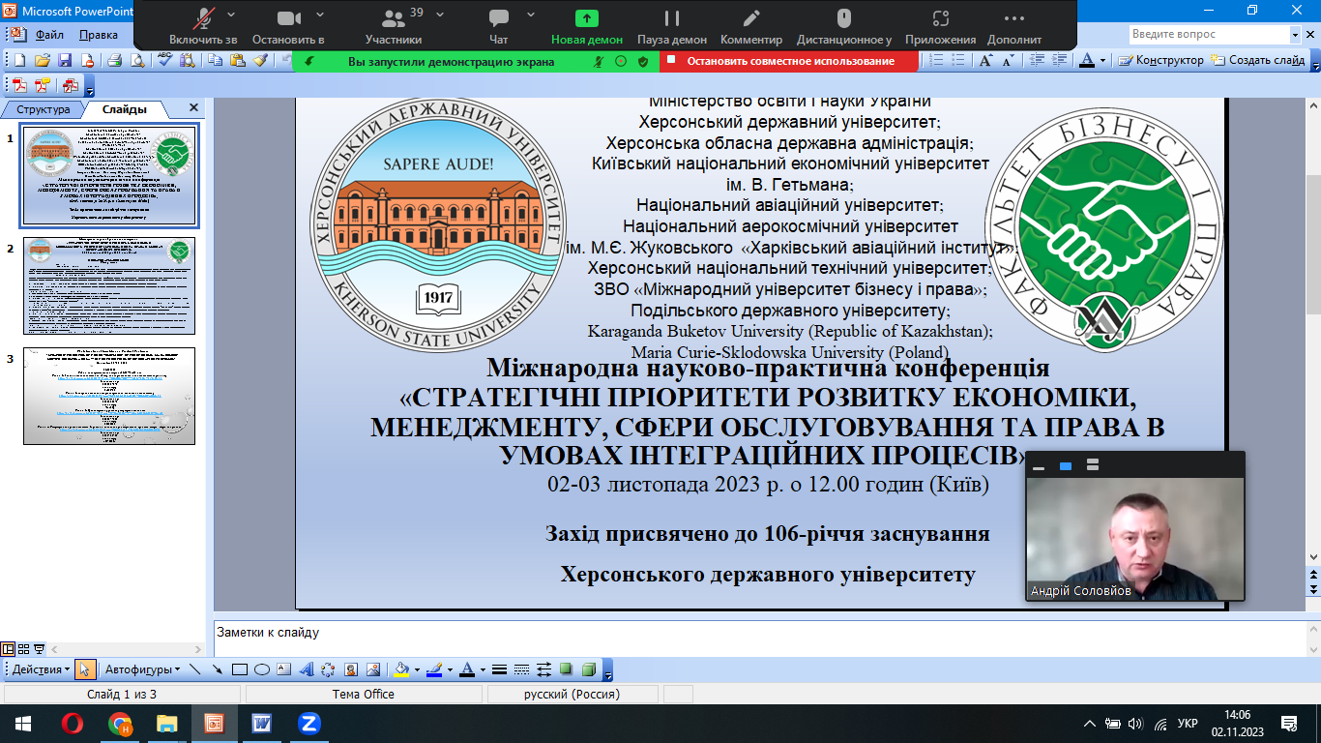
Task: Expand formatting toolbar Font Color dropdown arrow
Action: (1102, 60)
